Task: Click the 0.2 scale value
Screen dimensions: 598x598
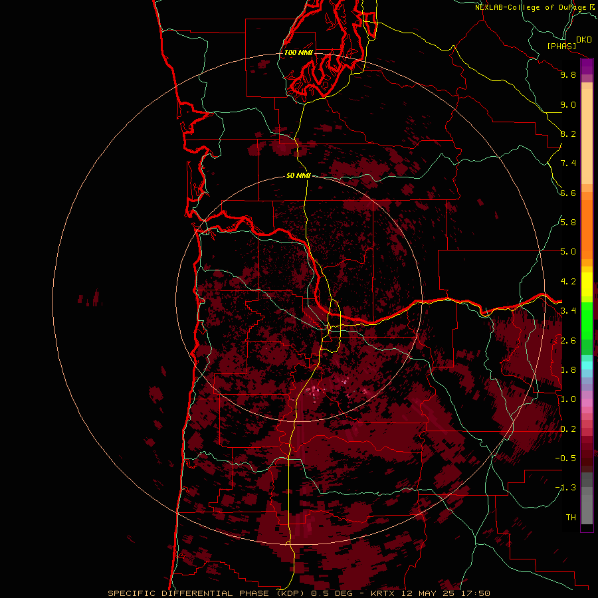Action: [x=568, y=429]
